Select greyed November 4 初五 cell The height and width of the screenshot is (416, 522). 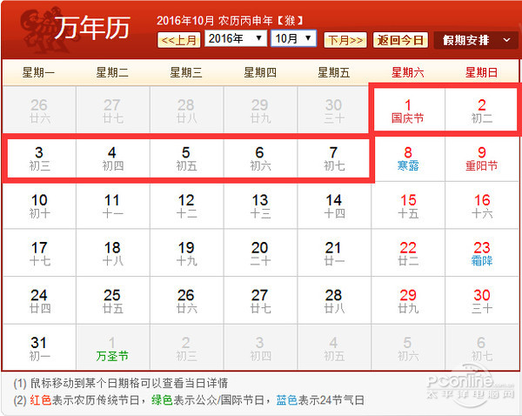[334, 348]
